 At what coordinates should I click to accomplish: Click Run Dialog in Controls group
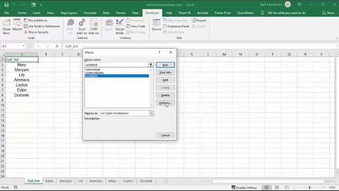coord(136,32)
